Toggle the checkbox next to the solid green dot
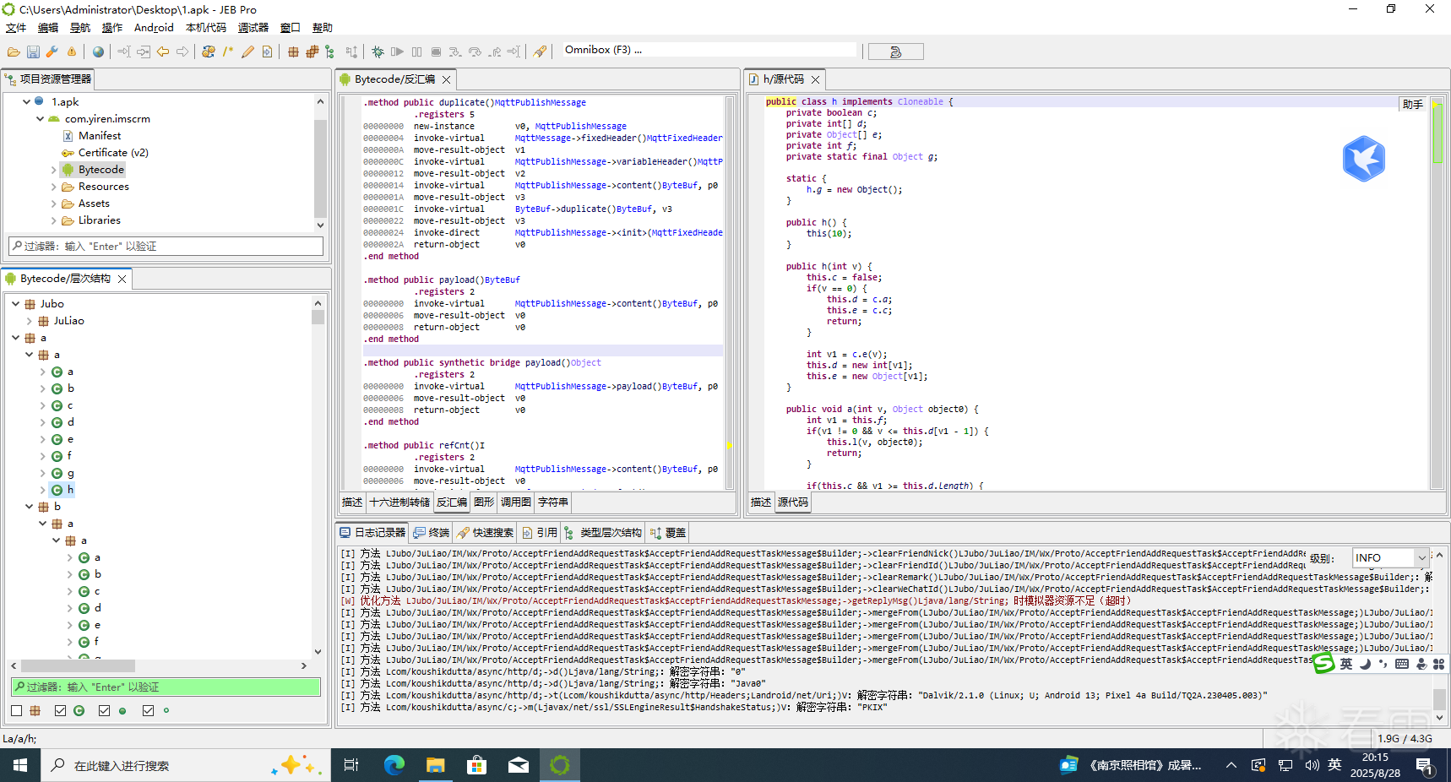This screenshot has width=1451, height=782. (x=104, y=711)
